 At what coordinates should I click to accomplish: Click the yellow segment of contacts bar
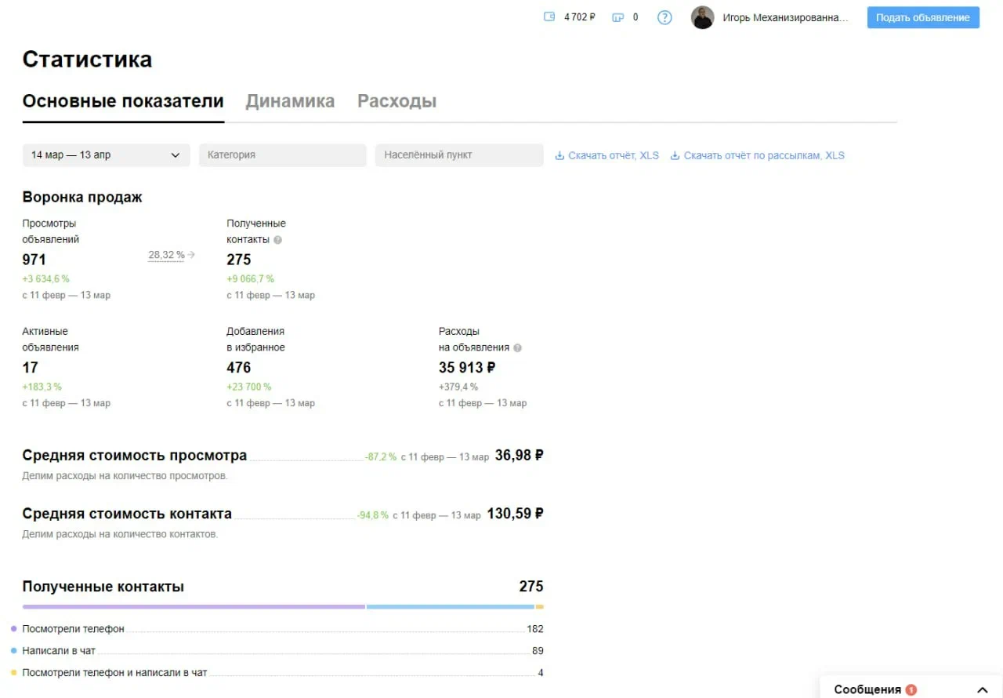(x=539, y=606)
